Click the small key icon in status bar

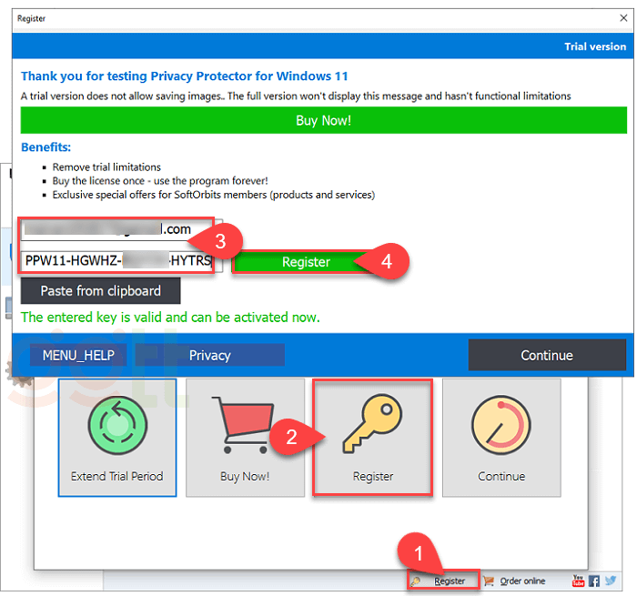pyautogui.click(x=416, y=581)
